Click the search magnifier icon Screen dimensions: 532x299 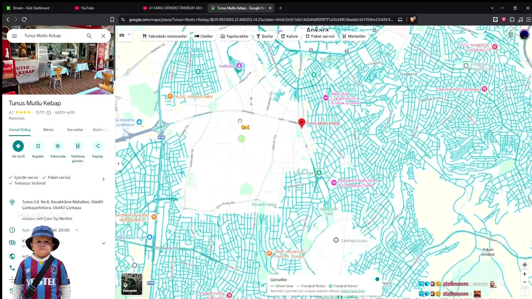[89, 36]
